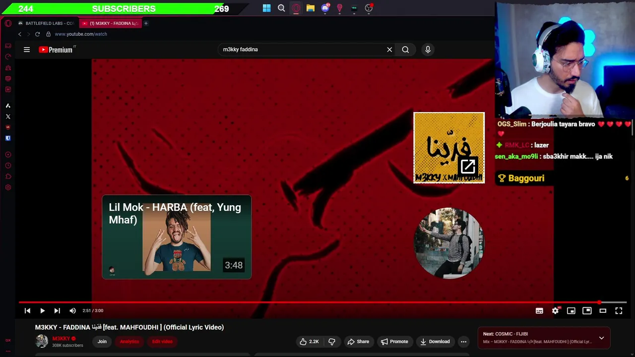The image size is (635, 357).
Task: Submit the YouTube search
Action: pyautogui.click(x=405, y=50)
